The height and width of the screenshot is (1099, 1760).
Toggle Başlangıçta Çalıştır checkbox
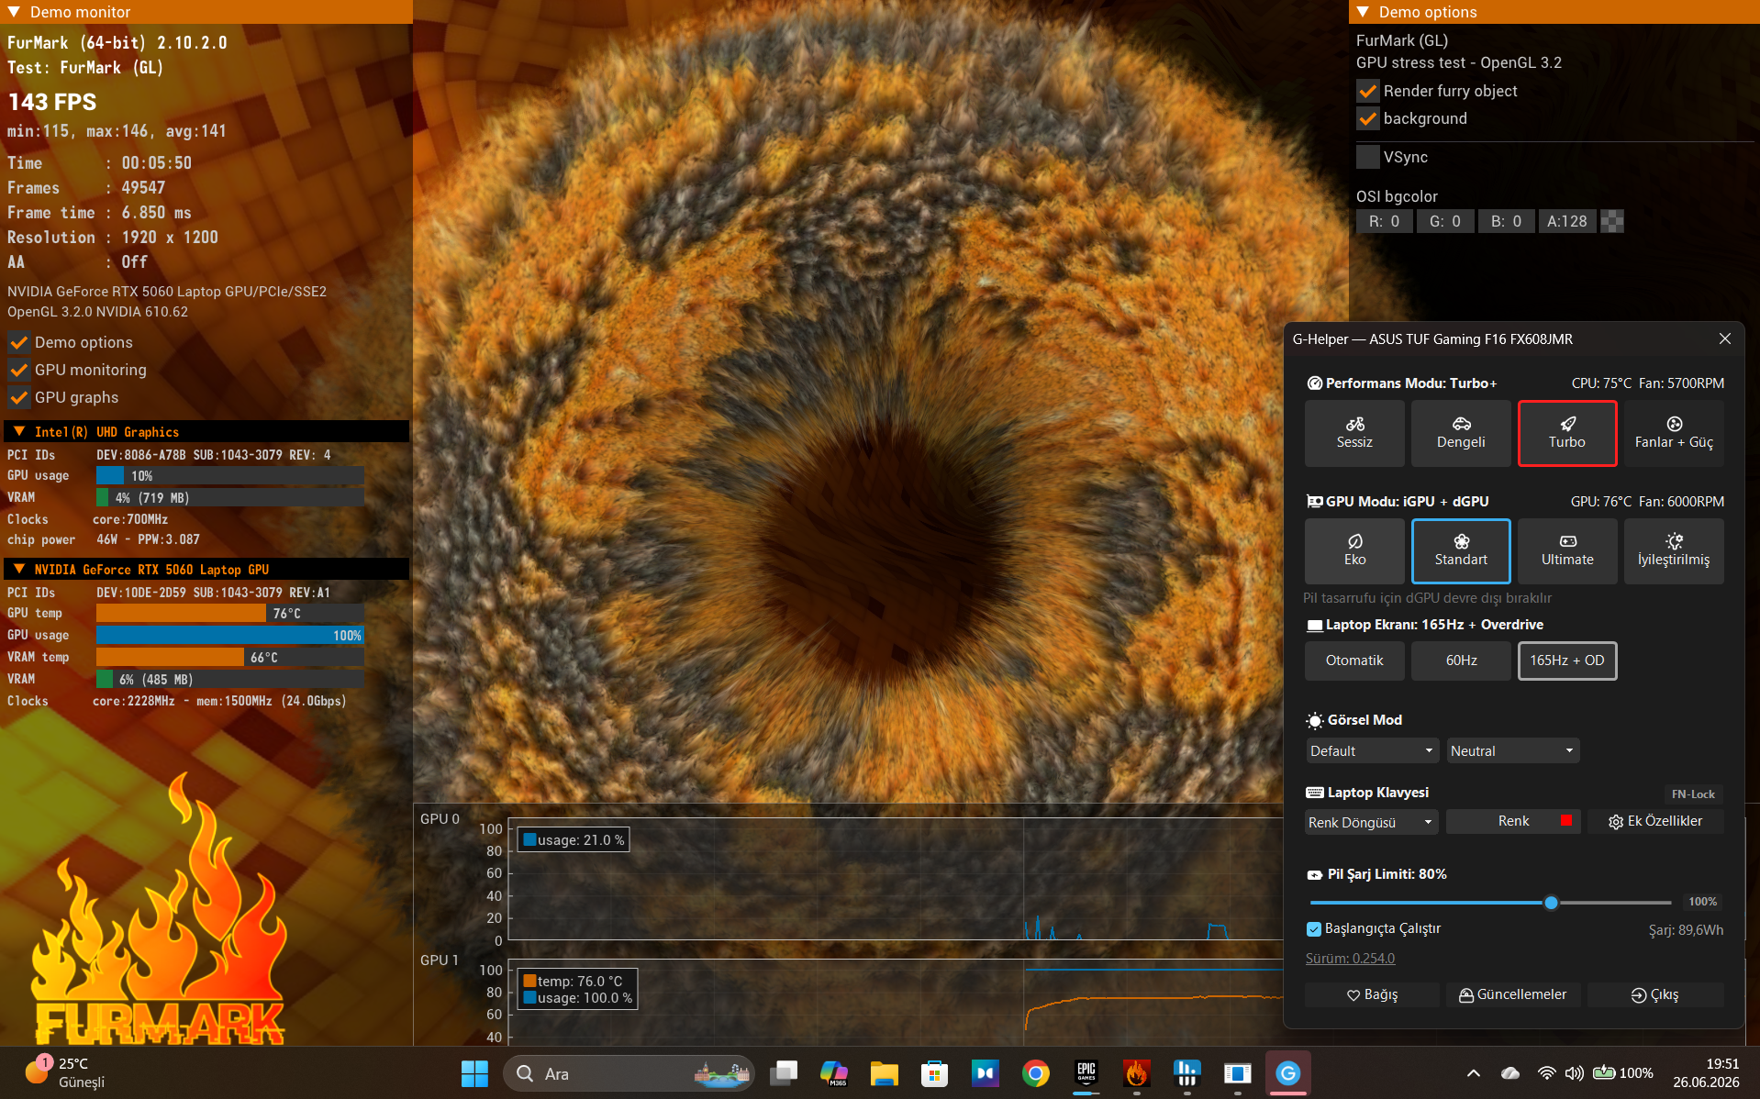tap(1313, 929)
